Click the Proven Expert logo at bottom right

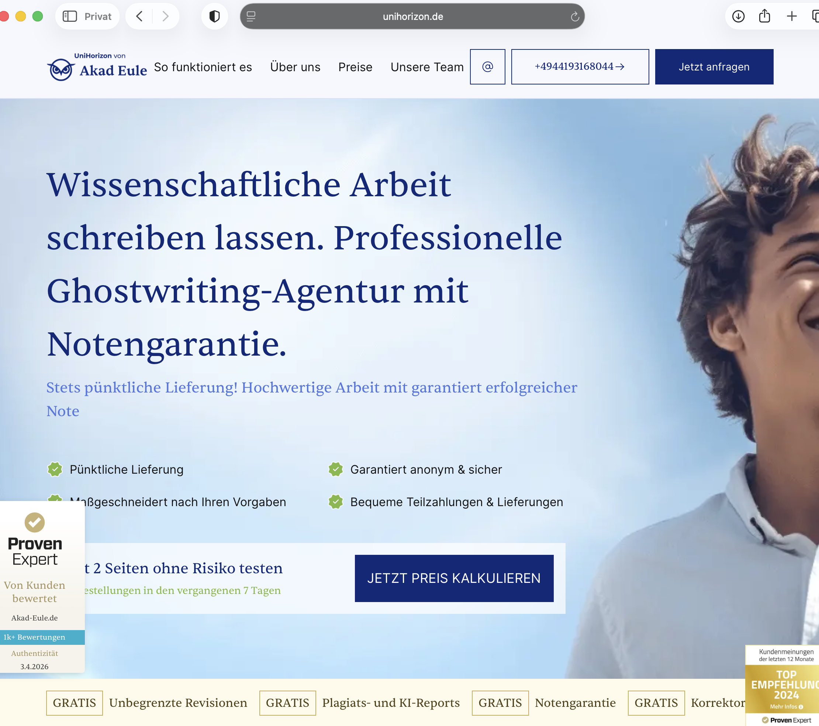(787, 720)
